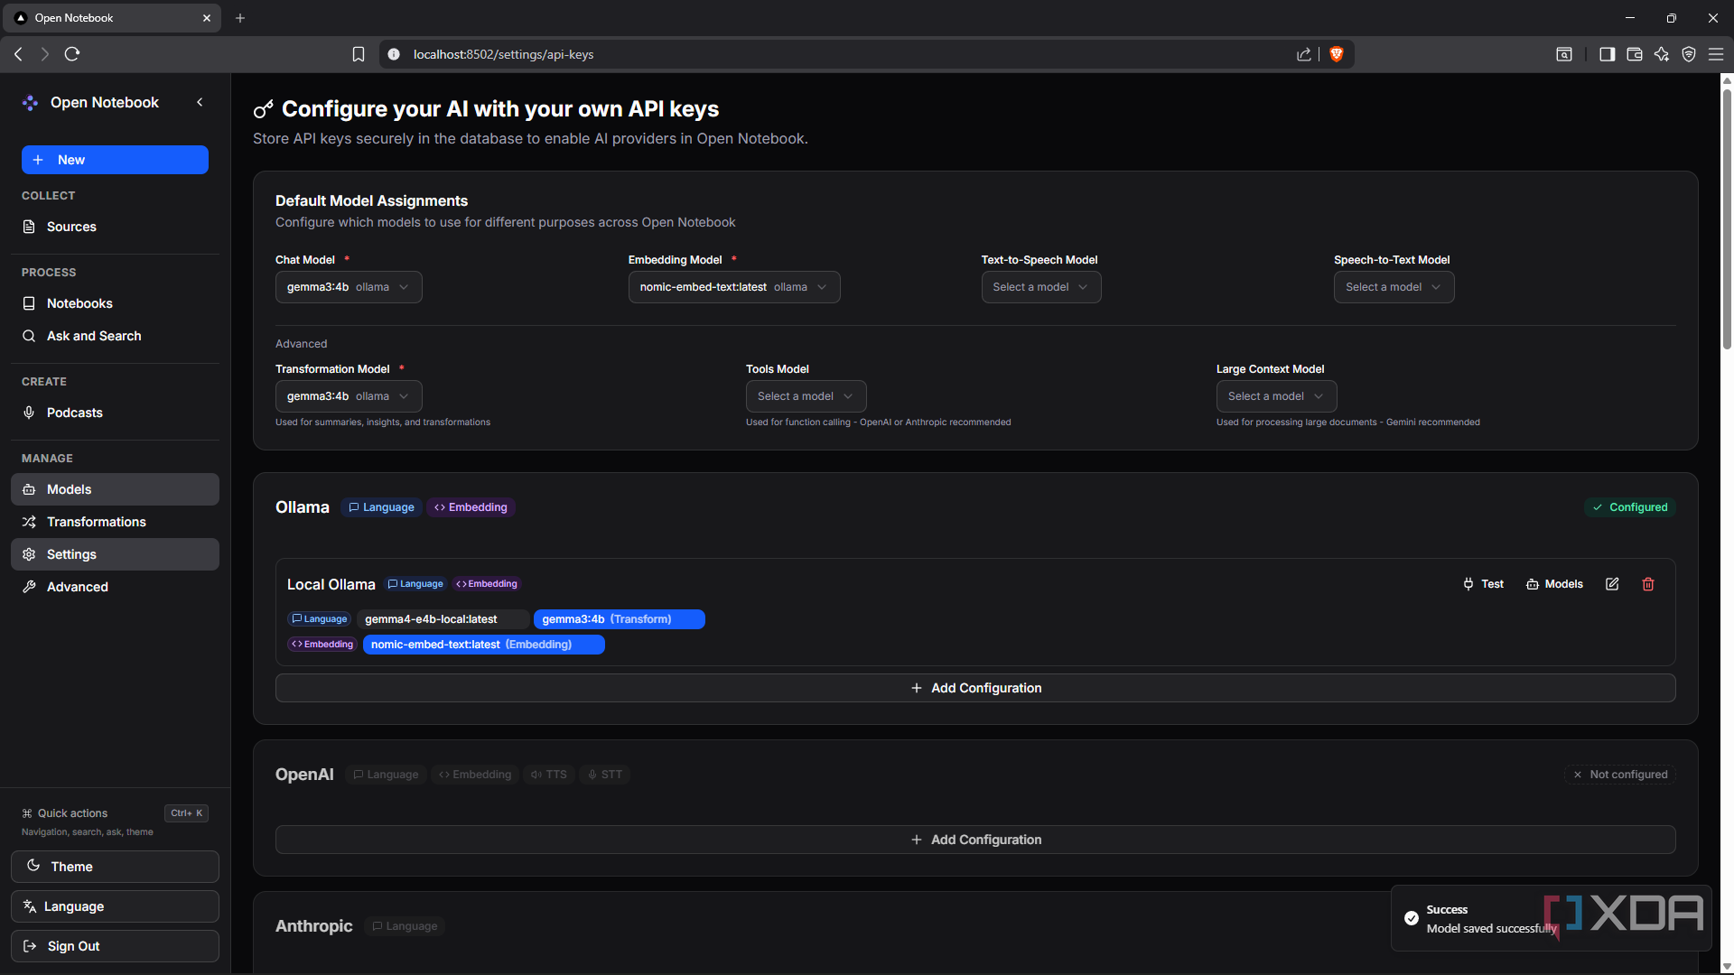Image resolution: width=1734 pixels, height=975 pixels.
Task: Click the success toast check icon
Action: [1412, 918]
